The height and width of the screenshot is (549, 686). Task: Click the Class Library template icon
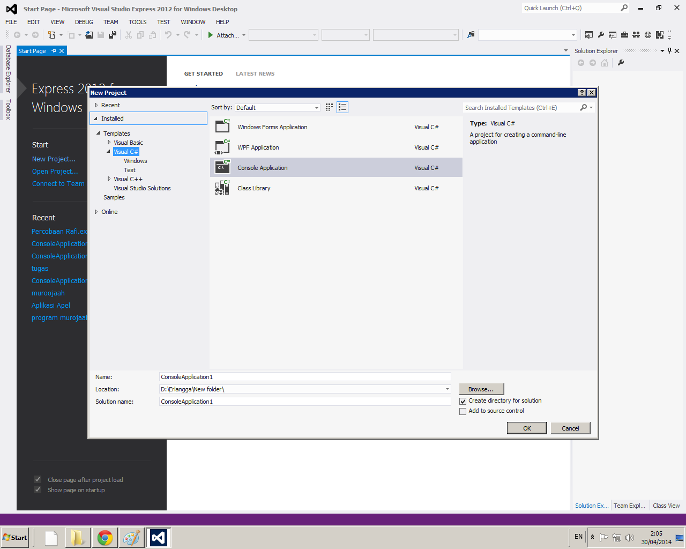[222, 188]
